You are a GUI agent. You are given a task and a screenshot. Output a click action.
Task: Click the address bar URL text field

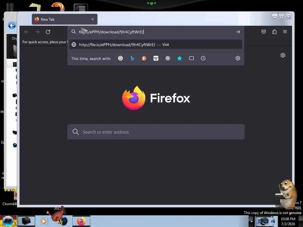coord(156,32)
